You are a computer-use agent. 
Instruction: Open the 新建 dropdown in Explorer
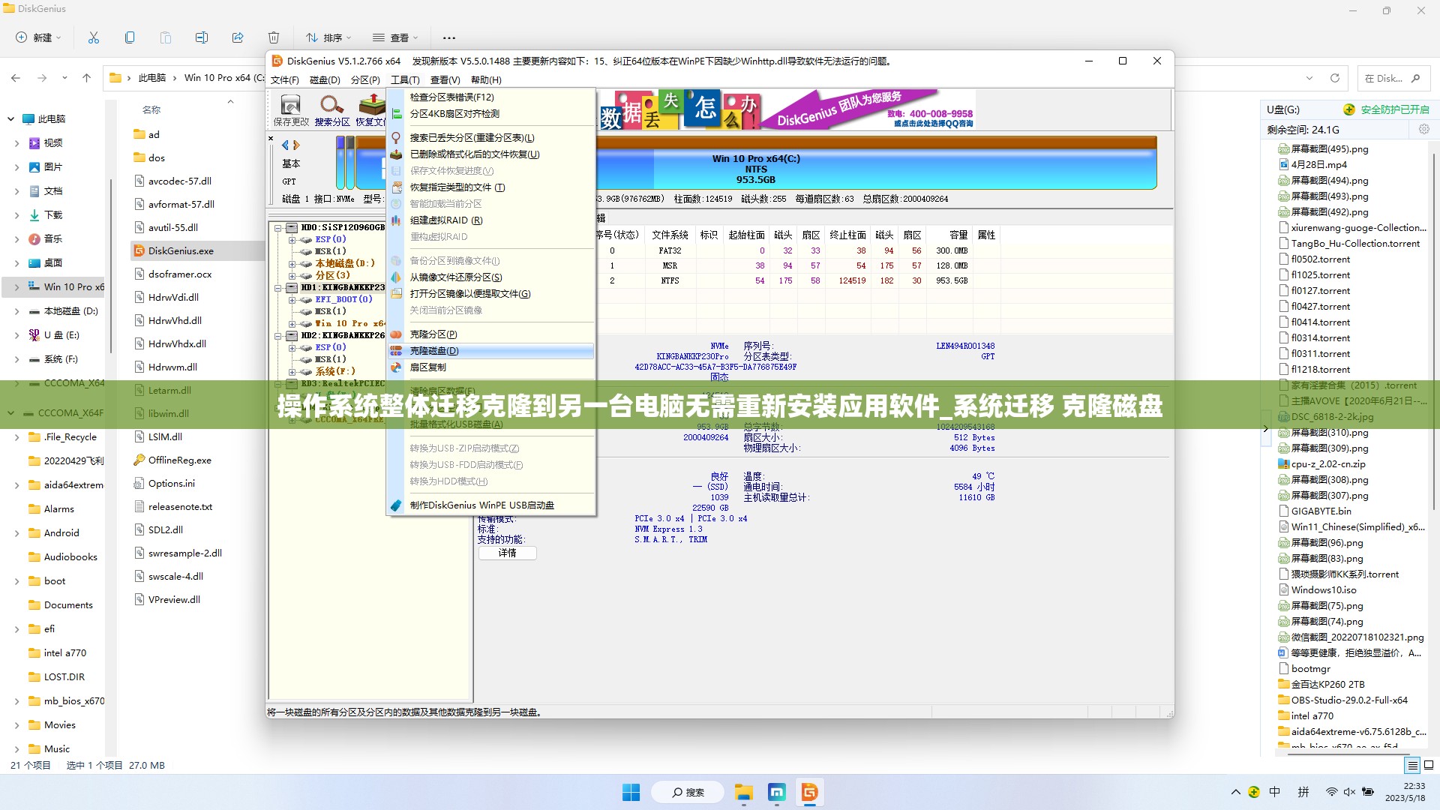38,37
